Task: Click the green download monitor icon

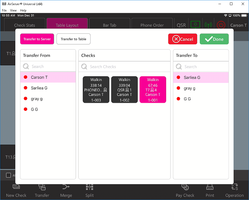Action: (x=195, y=25)
